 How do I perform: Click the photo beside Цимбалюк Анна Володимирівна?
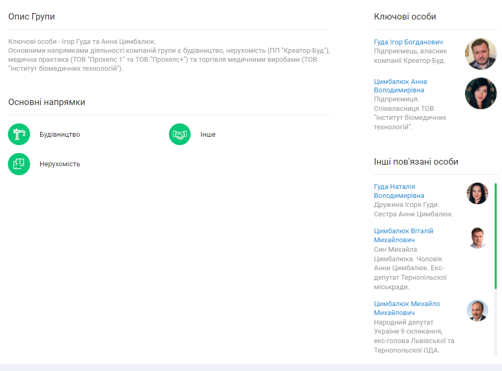point(480,93)
